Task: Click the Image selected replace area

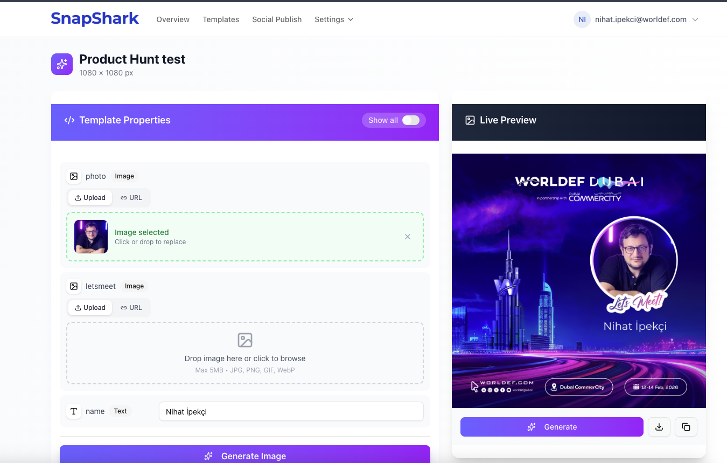Action: point(245,237)
